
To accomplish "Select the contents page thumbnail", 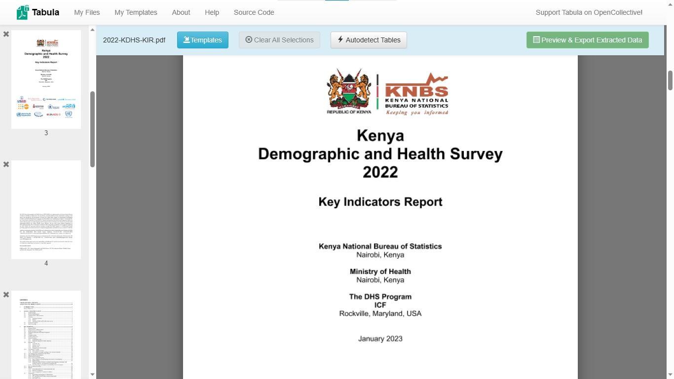I will (46, 335).
